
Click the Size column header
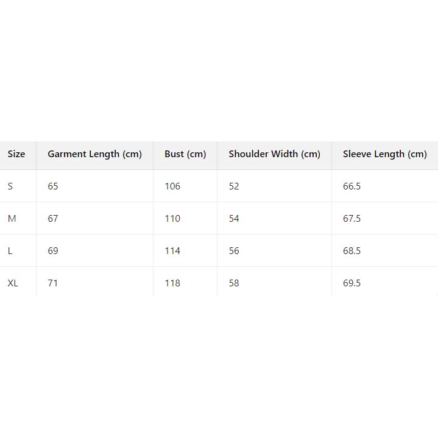16,154
